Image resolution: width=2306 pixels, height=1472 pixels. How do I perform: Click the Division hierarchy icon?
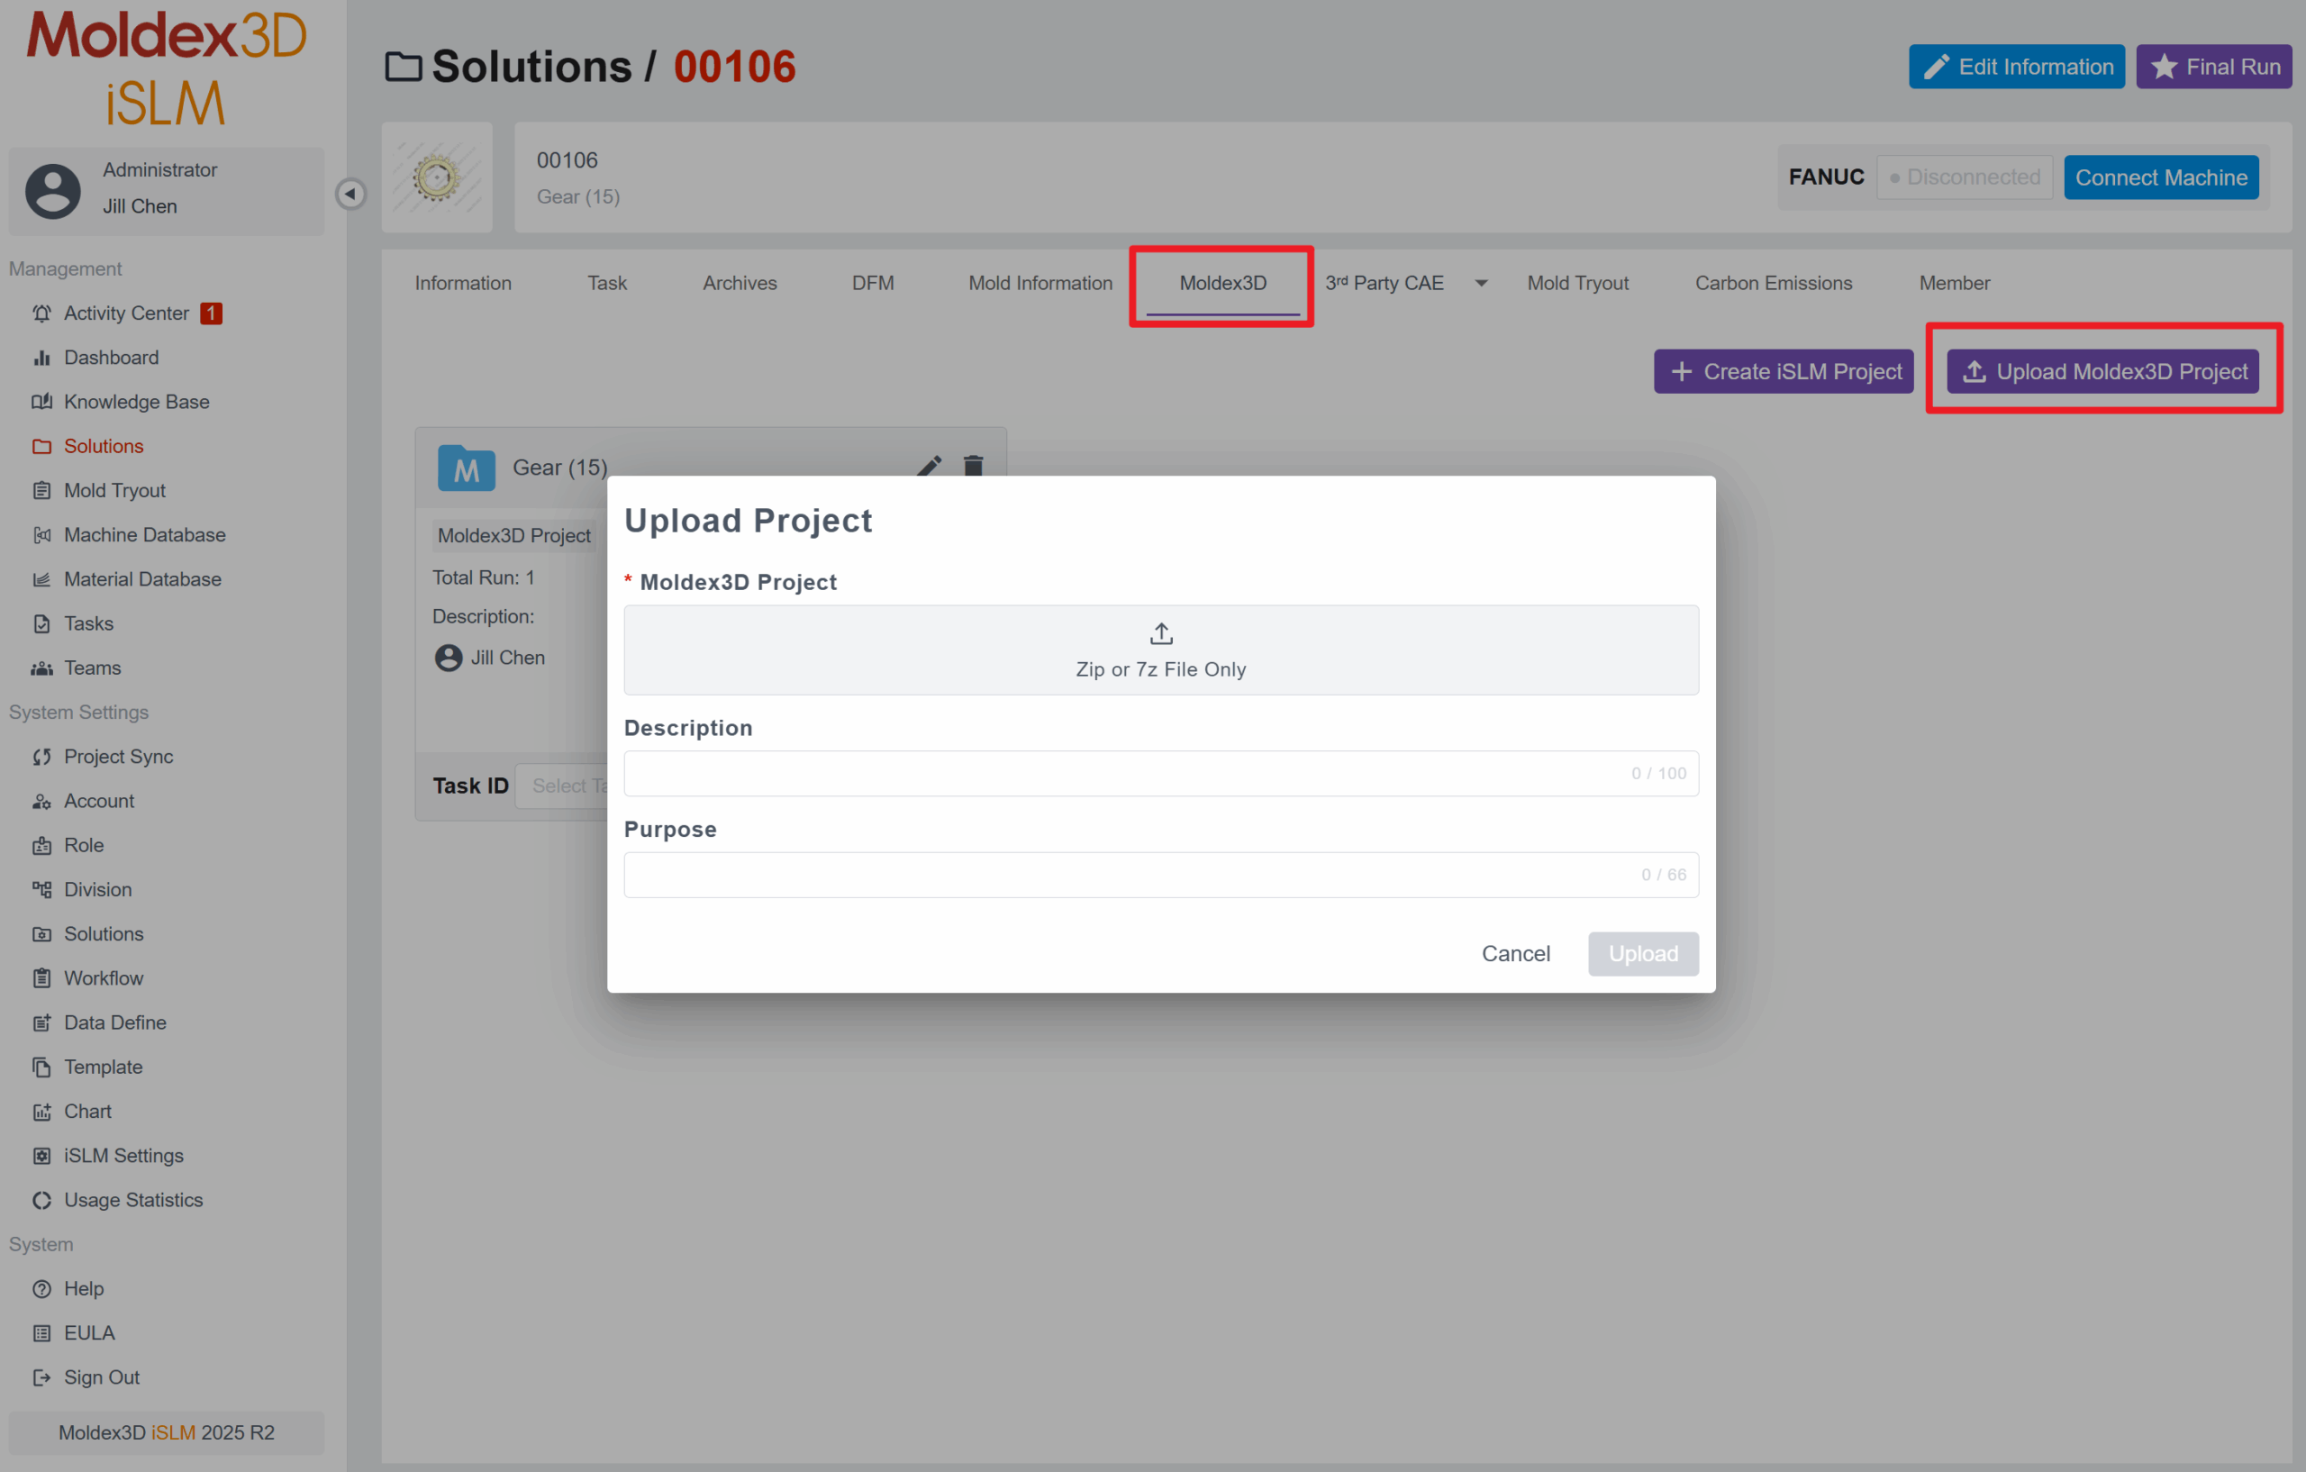[x=41, y=890]
